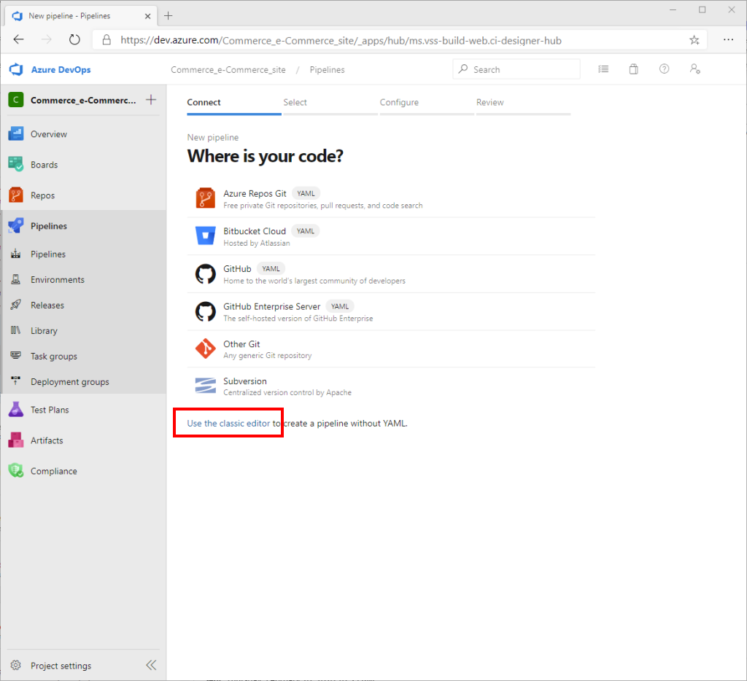Collapse the sidebar with the double-chevron
This screenshot has width=747, height=681.
[x=151, y=664]
